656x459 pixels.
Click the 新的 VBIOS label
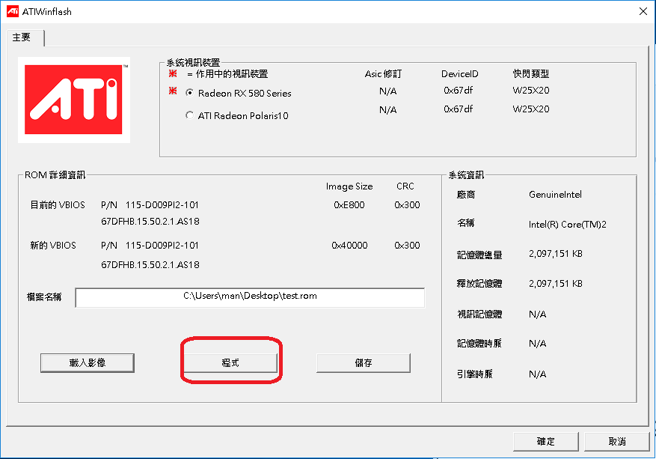[53, 246]
